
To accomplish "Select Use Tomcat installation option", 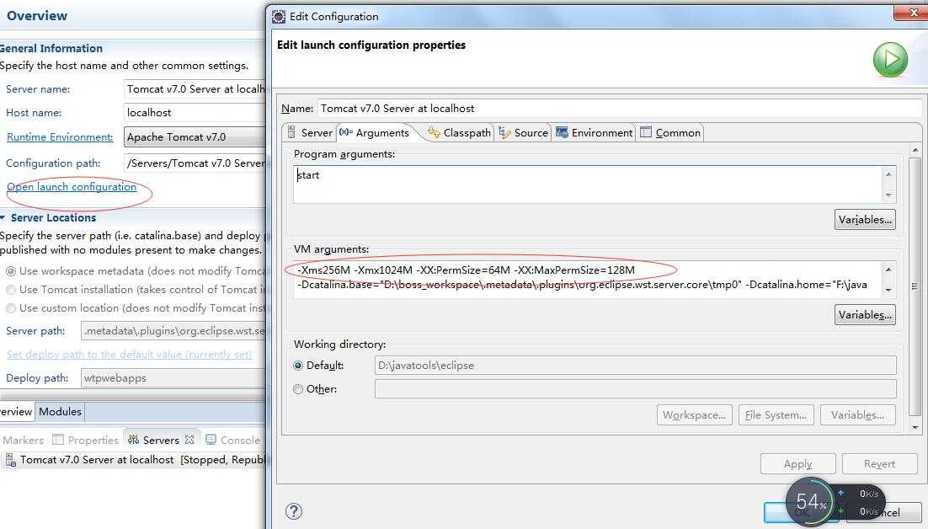I will [x=11, y=290].
